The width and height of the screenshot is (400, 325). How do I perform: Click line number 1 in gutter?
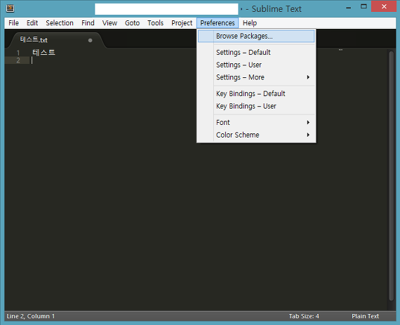point(18,53)
